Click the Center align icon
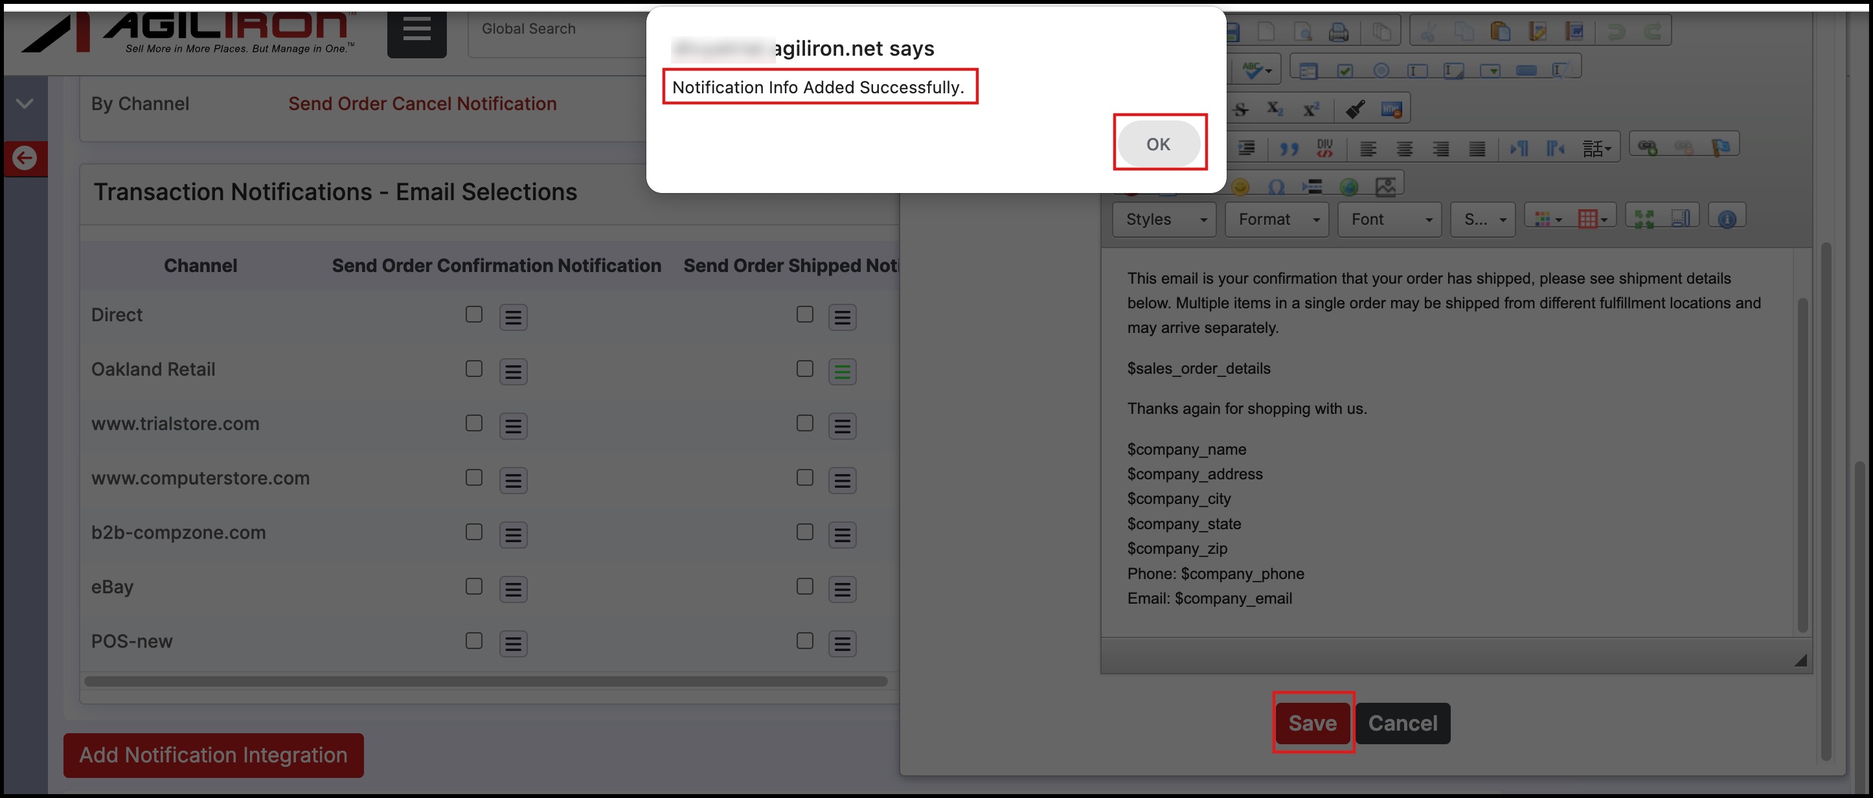The image size is (1873, 798). pos(1404,149)
